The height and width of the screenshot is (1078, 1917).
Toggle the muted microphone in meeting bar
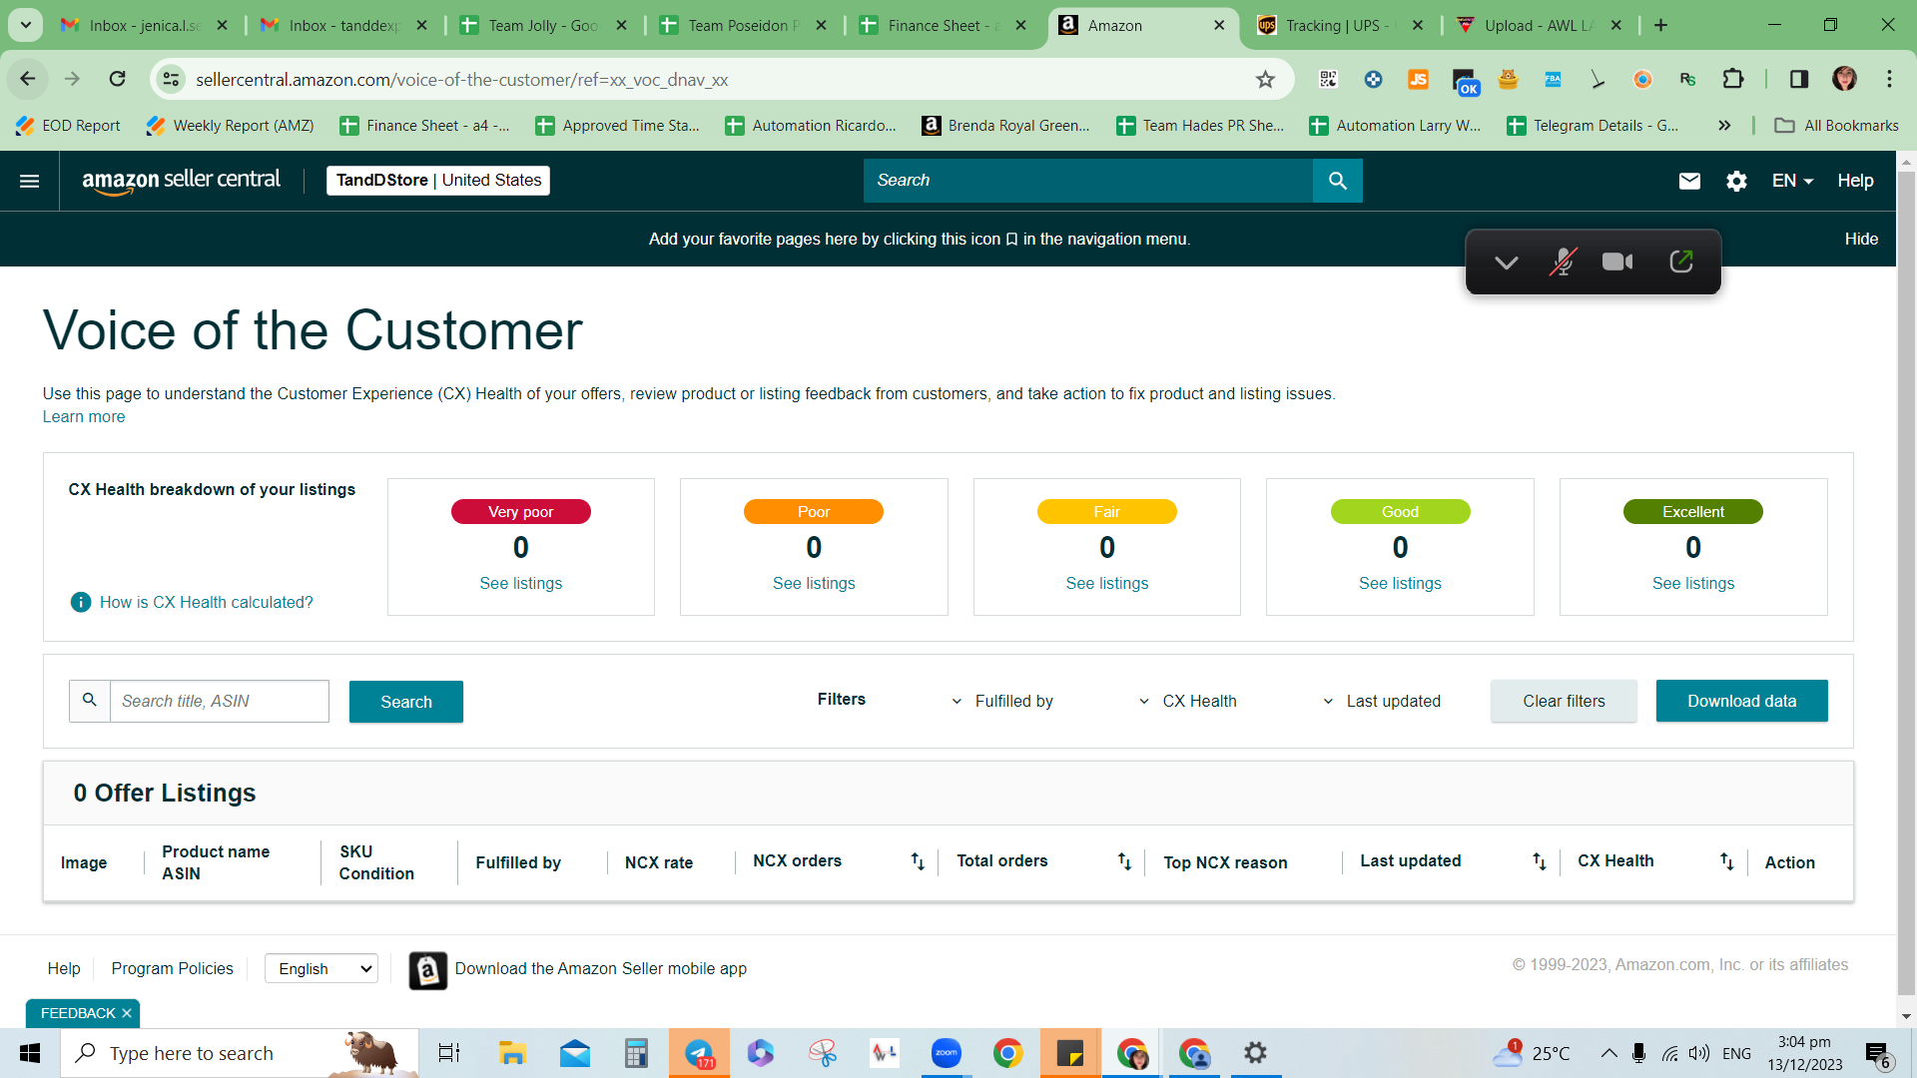pyautogui.click(x=1563, y=262)
